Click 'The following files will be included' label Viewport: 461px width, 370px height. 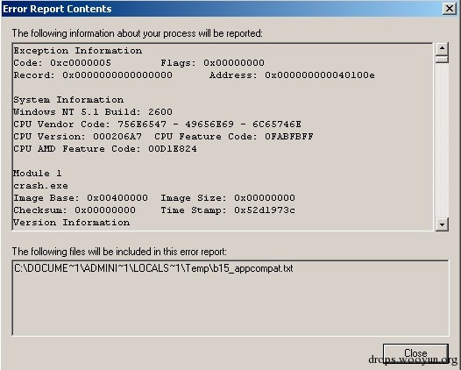point(119,252)
